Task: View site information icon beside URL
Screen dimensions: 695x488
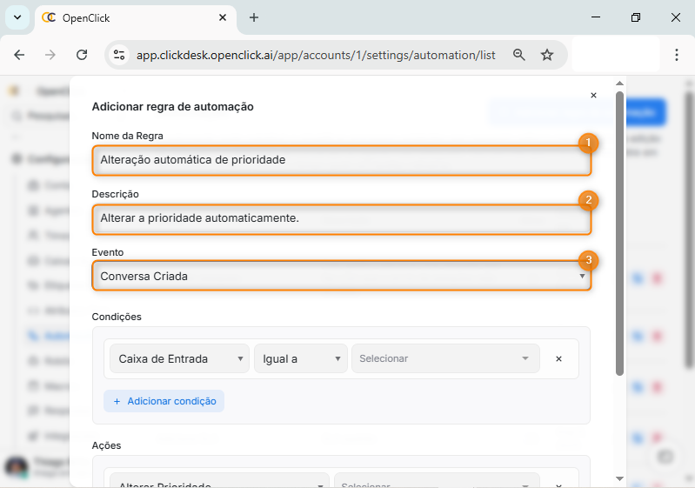Action: click(x=119, y=55)
